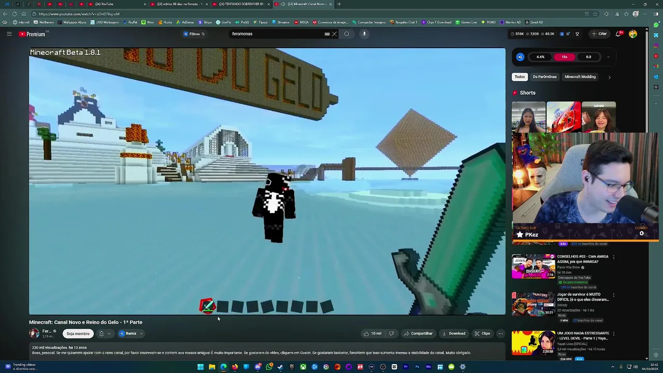Open Xbox app from taskbar
The width and height of the screenshot is (663, 373).
[303, 367]
